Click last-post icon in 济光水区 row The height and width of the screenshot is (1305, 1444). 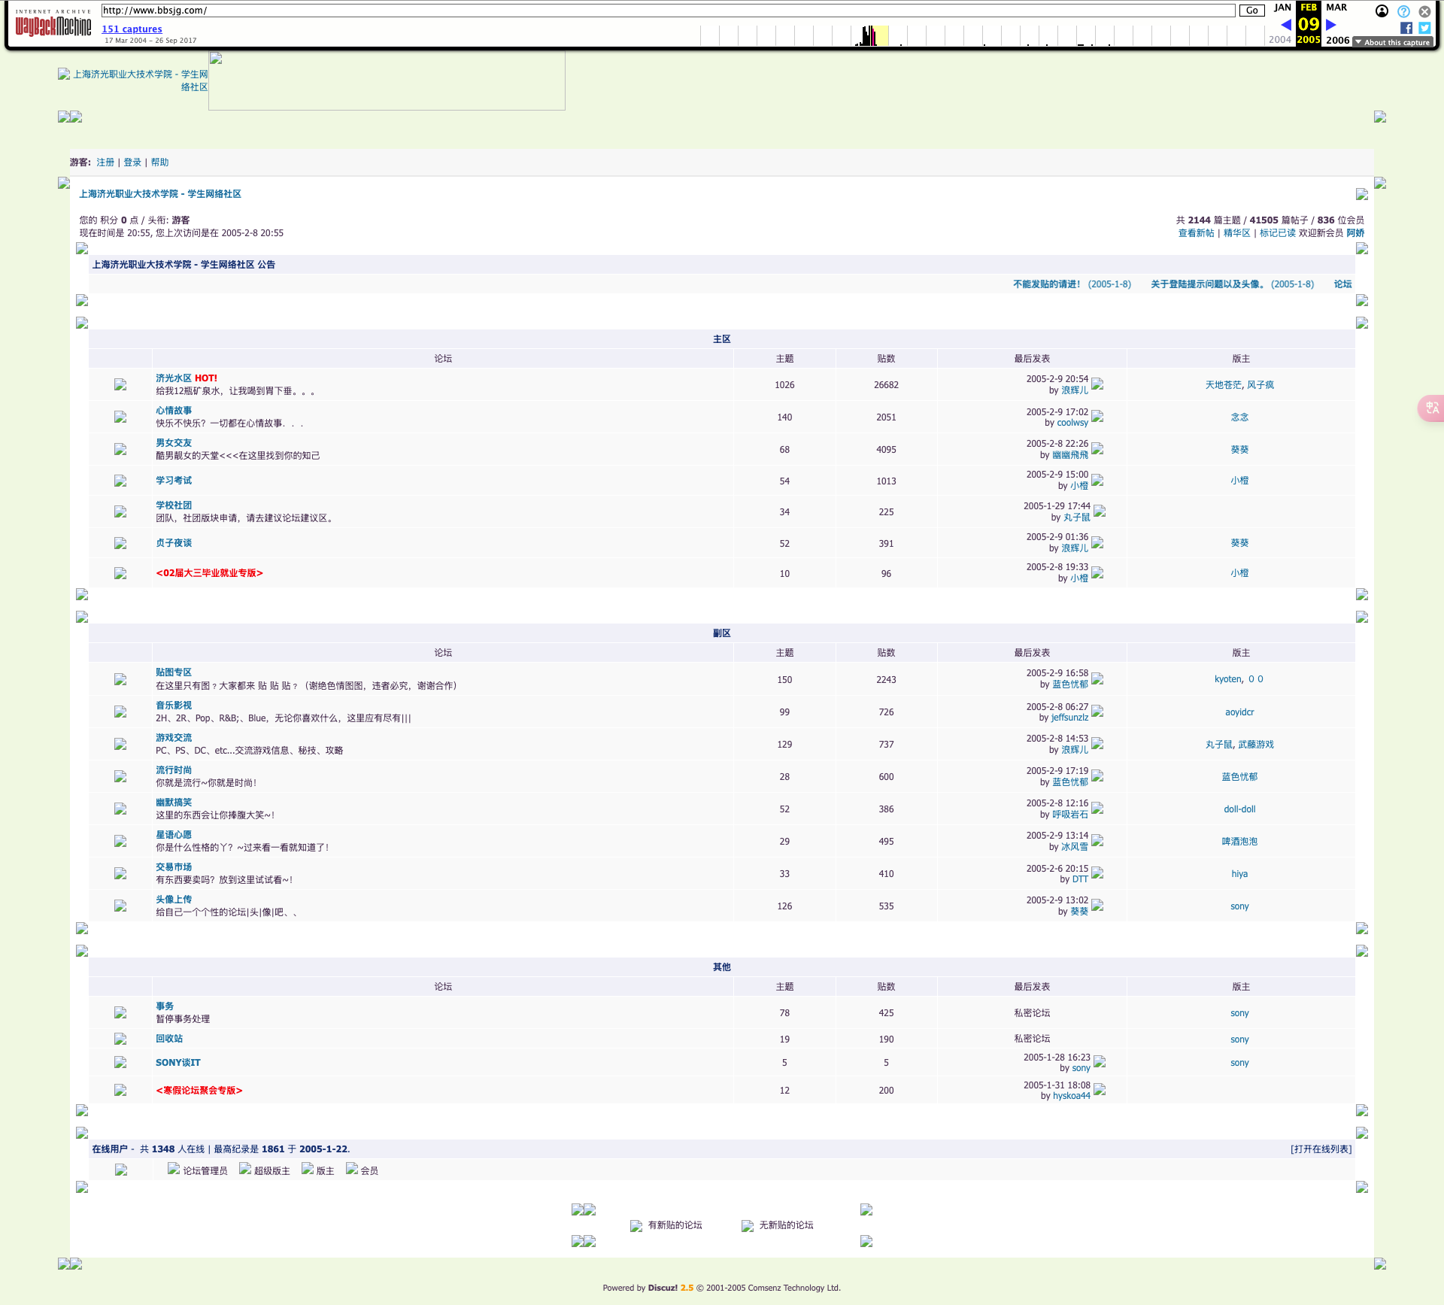(1097, 384)
